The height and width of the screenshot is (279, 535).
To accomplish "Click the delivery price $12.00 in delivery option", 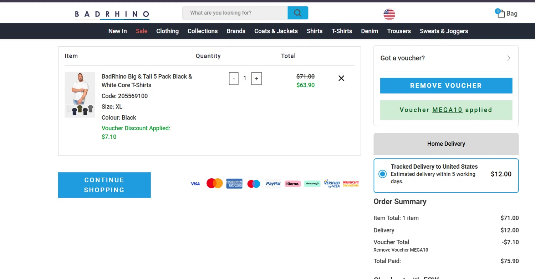I will click(x=501, y=174).
